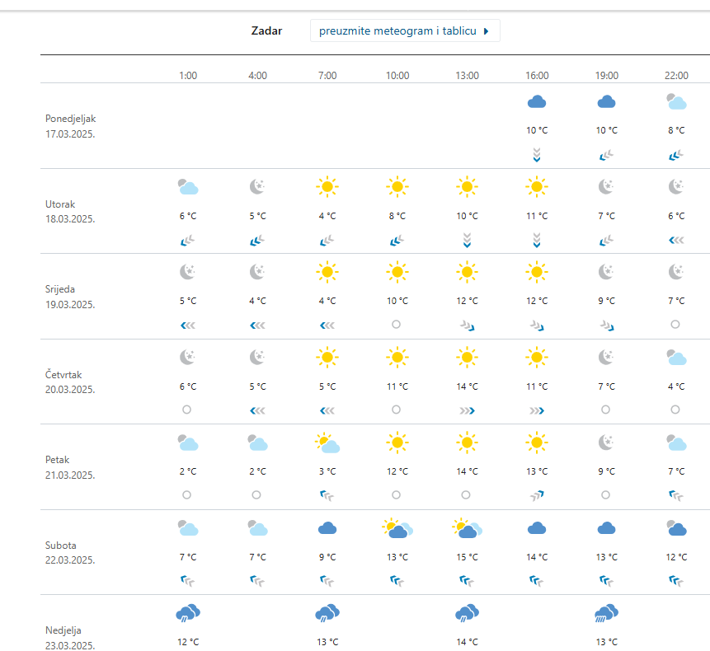Click the calm wind circle for Wednesday 10:00

[x=397, y=325]
